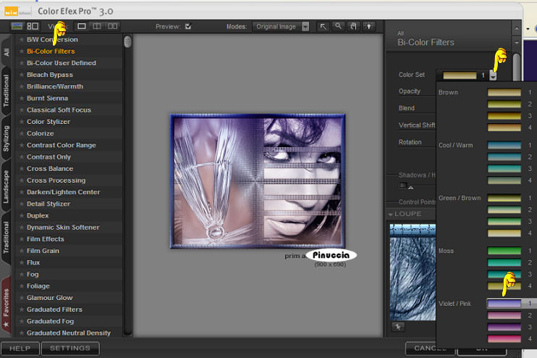The image size is (537, 358).
Task: Click the SETTINGS button
Action: click(70, 349)
